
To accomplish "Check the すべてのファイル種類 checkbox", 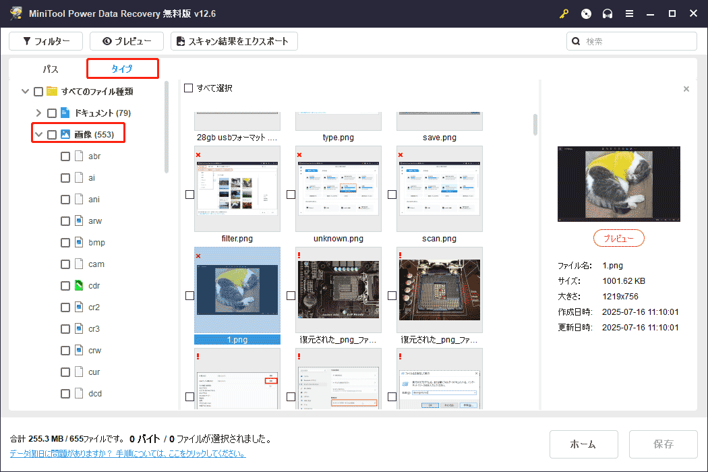I will tap(38, 92).
